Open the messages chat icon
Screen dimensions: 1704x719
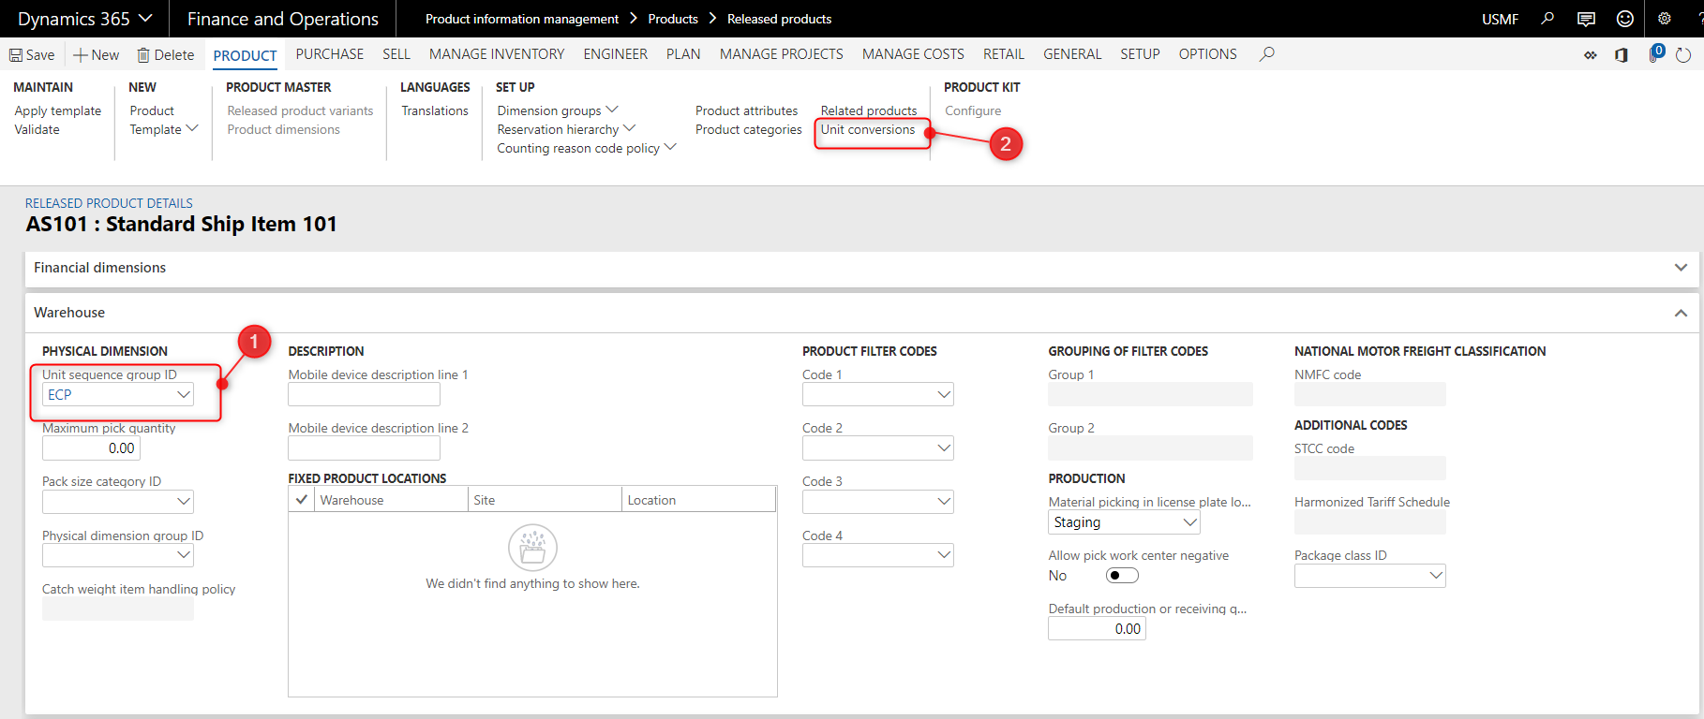(x=1586, y=19)
